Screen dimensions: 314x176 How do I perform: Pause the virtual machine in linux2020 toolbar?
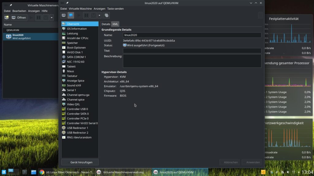click(x=86, y=15)
